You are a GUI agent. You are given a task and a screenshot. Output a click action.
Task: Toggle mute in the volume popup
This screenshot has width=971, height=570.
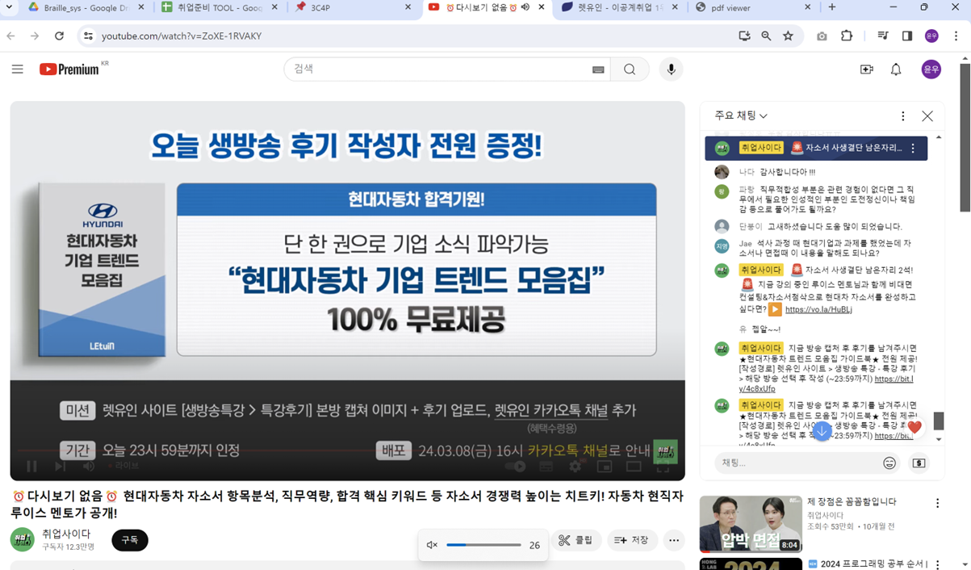click(x=432, y=545)
